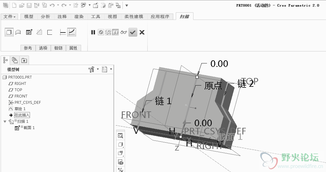Screen dimensions: 326x172
Task: Click the Open file folder icon
Action: (22, 5)
